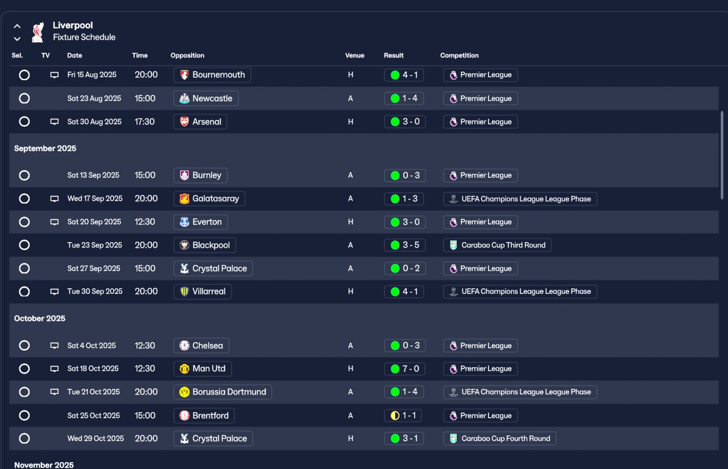Select the radio button for Chelsea fixture

coord(24,346)
